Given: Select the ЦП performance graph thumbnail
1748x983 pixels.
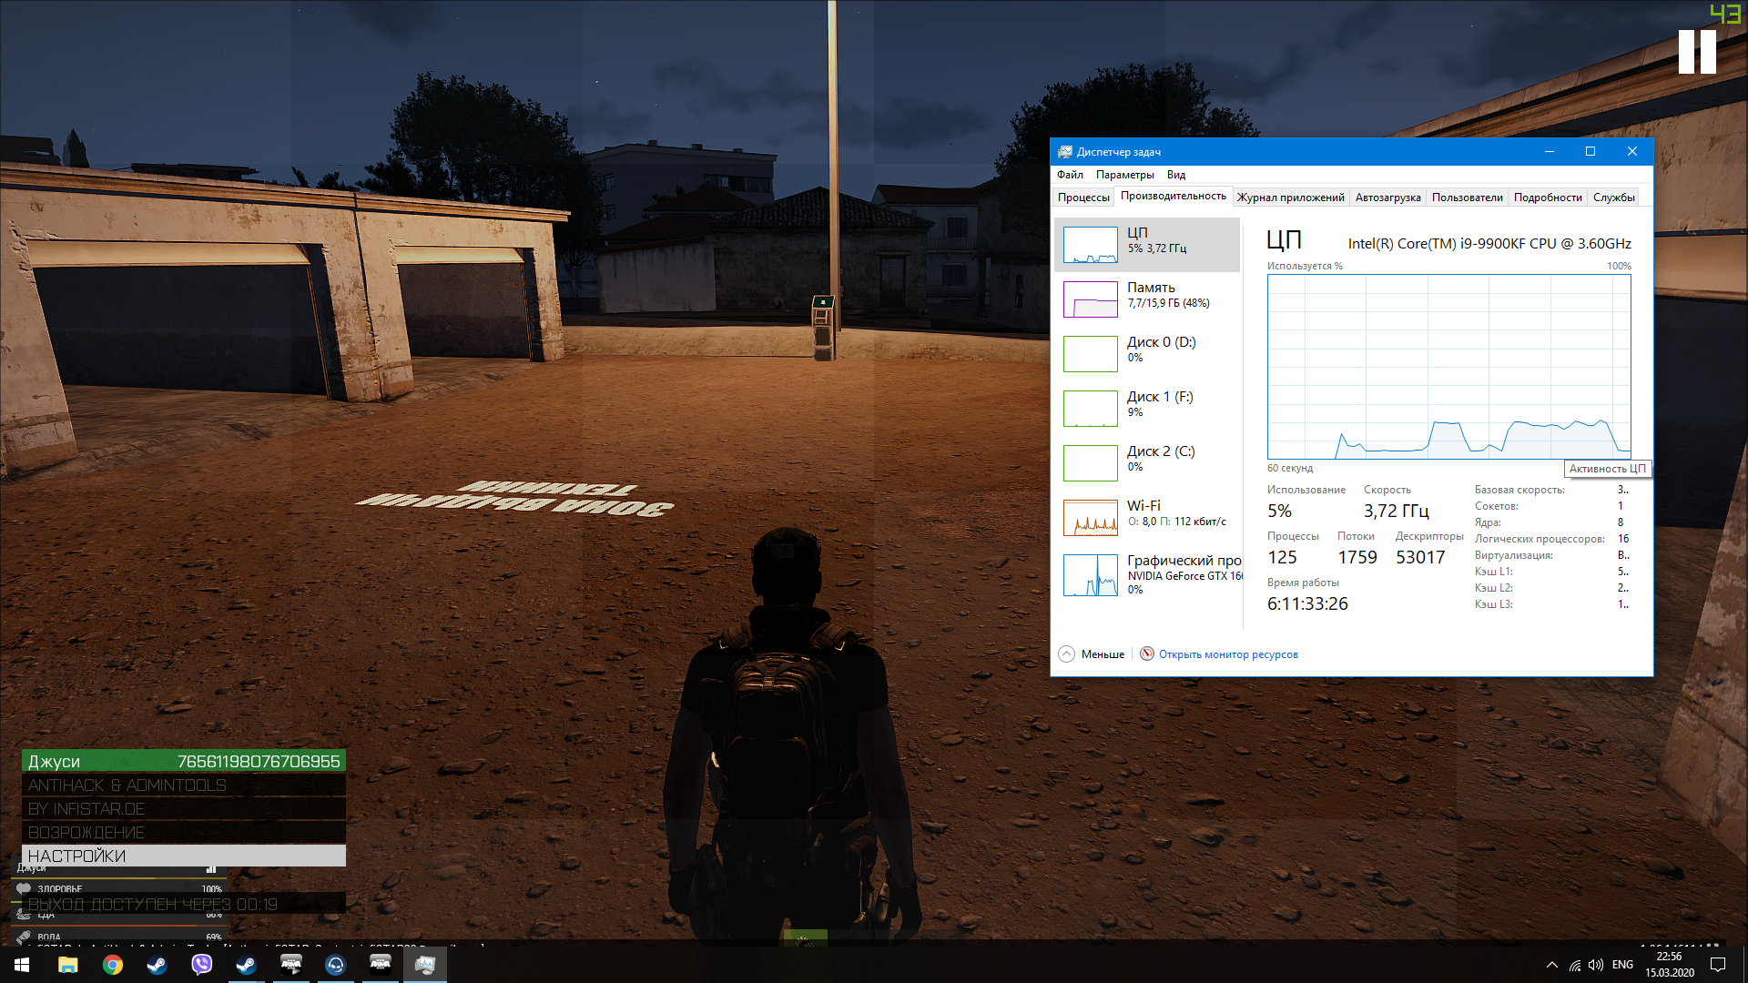Looking at the screenshot, I should 1090,245.
